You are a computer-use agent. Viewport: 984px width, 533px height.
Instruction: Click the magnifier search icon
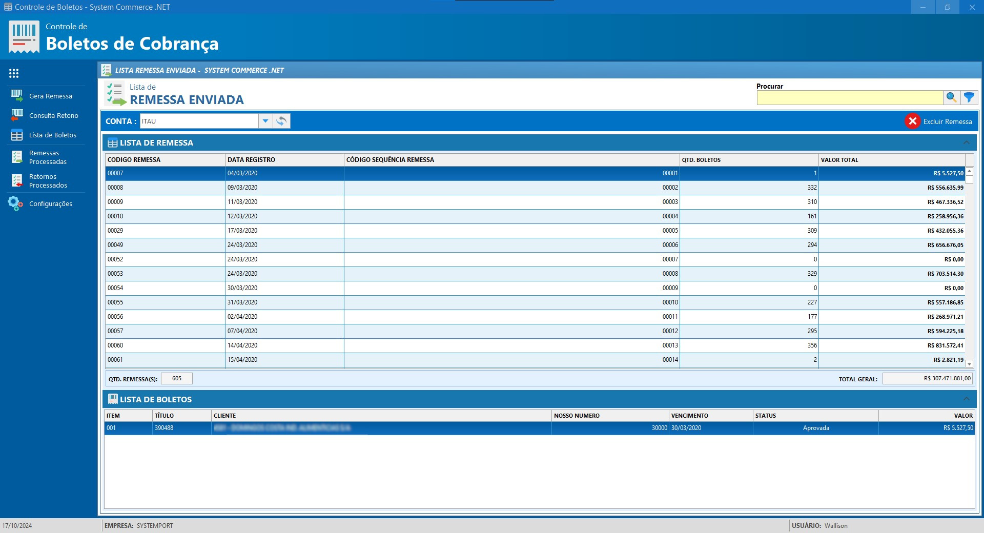(951, 97)
